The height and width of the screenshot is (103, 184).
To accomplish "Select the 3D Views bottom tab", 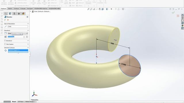I will tap(21, 102).
